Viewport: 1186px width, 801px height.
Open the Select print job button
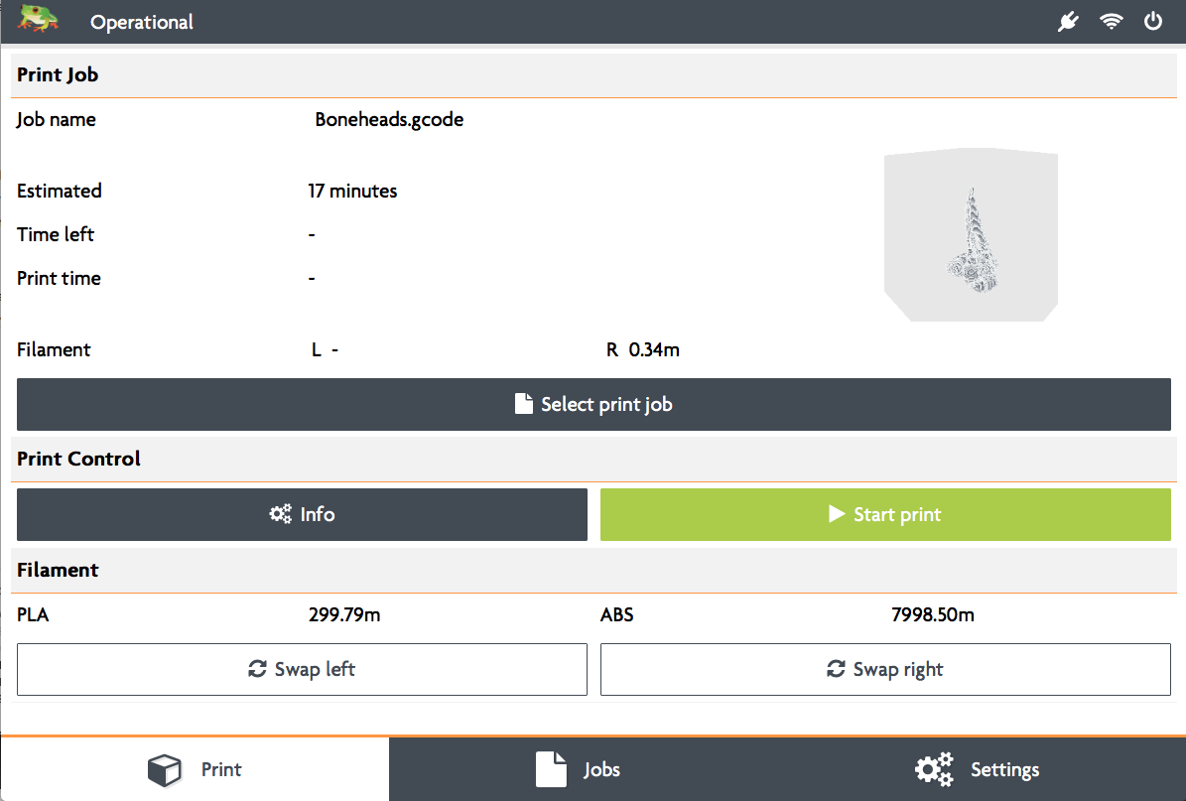click(x=593, y=405)
